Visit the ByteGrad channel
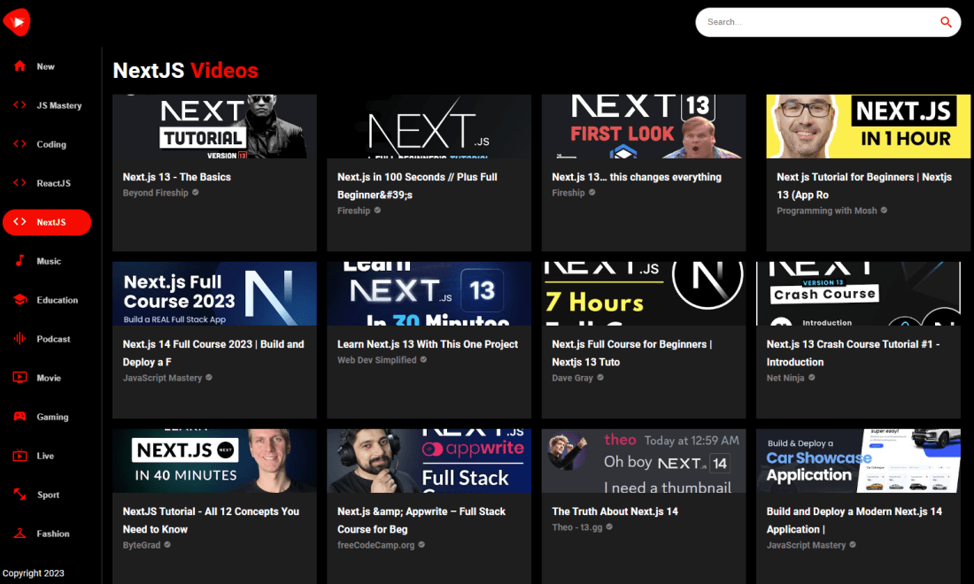974x584 pixels. [142, 544]
